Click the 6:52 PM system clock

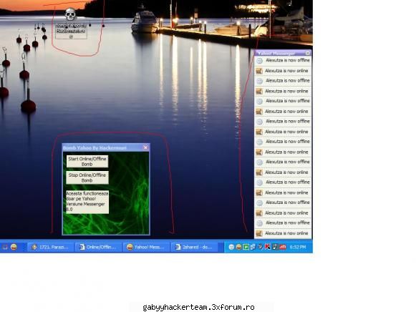coord(298,247)
